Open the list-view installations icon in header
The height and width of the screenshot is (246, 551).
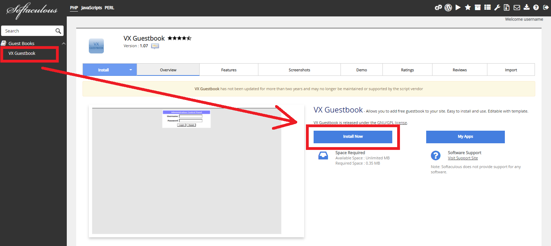(487, 7)
